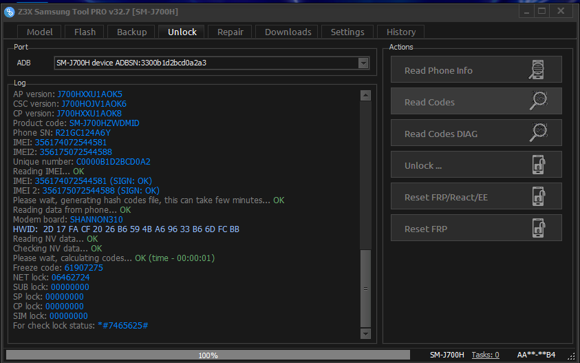Click the log scrollbar up arrow
The height and width of the screenshot is (363, 580).
tap(365, 96)
